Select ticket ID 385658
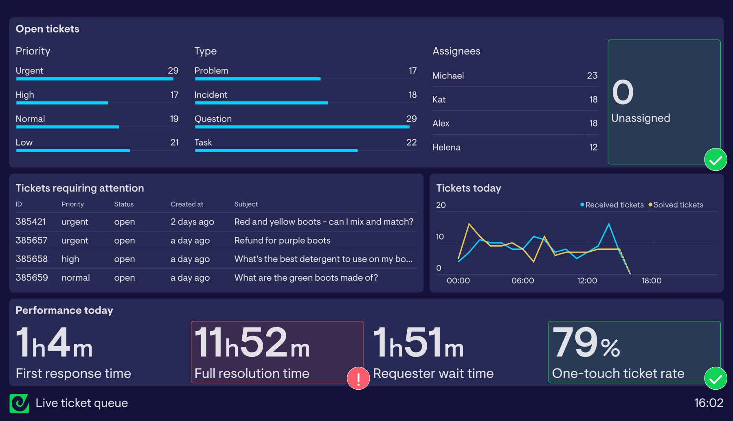 click(x=31, y=259)
